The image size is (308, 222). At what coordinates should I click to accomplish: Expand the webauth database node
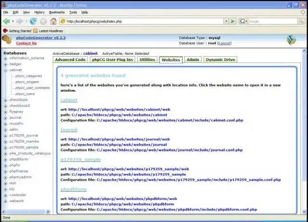(x=5, y=201)
